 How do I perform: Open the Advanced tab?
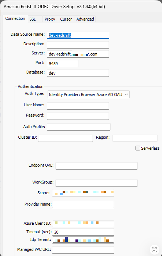pyautogui.click(x=85, y=19)
